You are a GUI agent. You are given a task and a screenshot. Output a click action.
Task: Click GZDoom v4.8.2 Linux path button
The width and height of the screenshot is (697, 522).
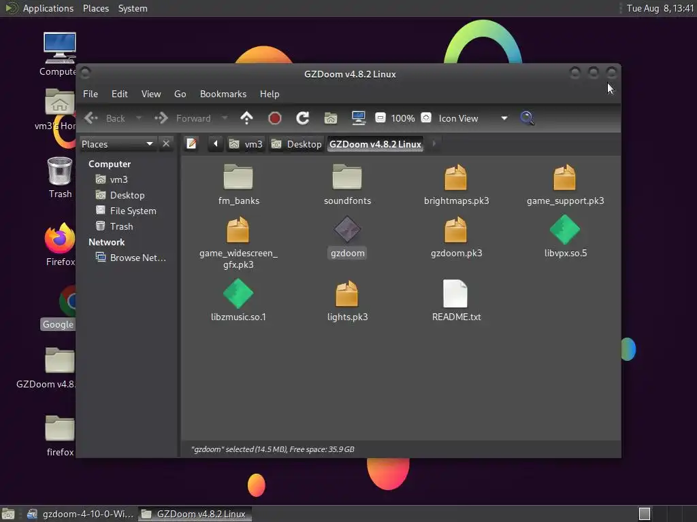point(375,144)
